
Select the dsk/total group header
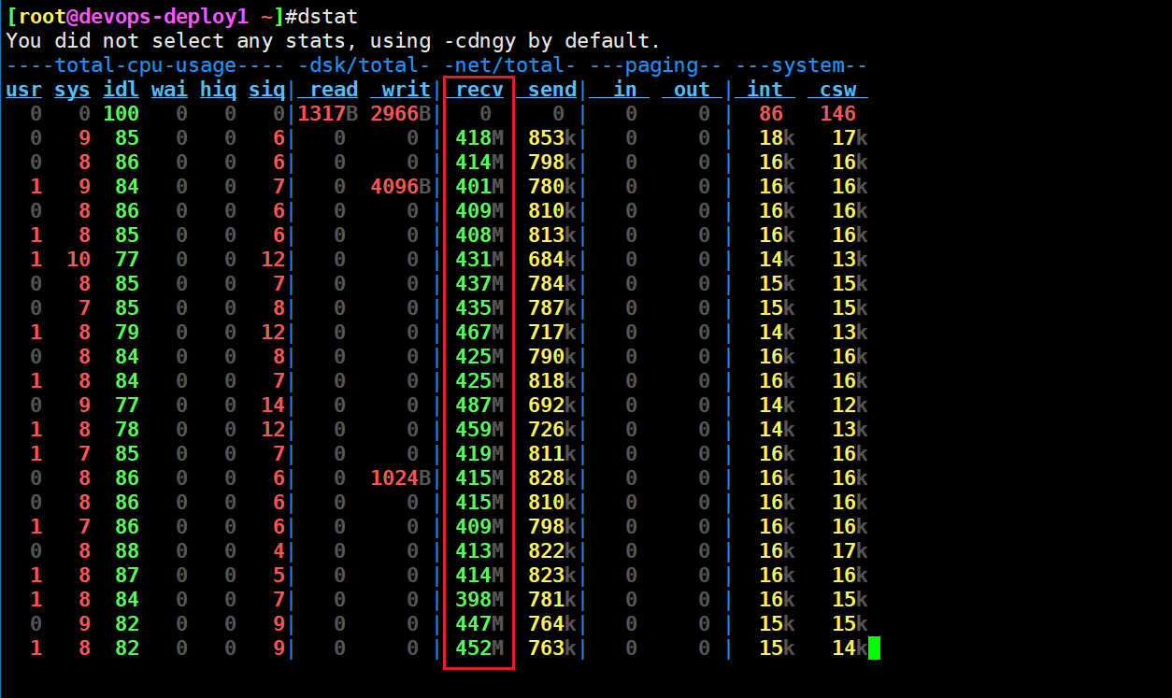tap(364, 65)
